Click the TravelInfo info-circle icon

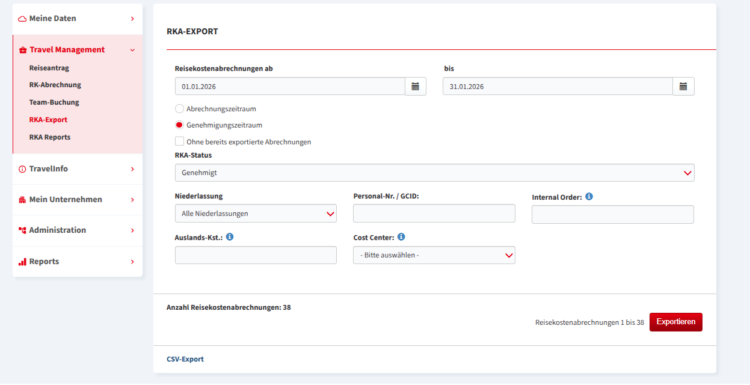click(23, 169)
